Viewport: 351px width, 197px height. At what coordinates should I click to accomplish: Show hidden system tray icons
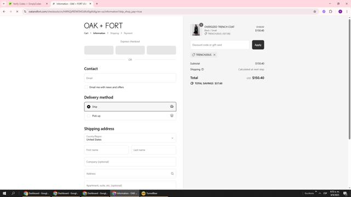pos(320,193)
